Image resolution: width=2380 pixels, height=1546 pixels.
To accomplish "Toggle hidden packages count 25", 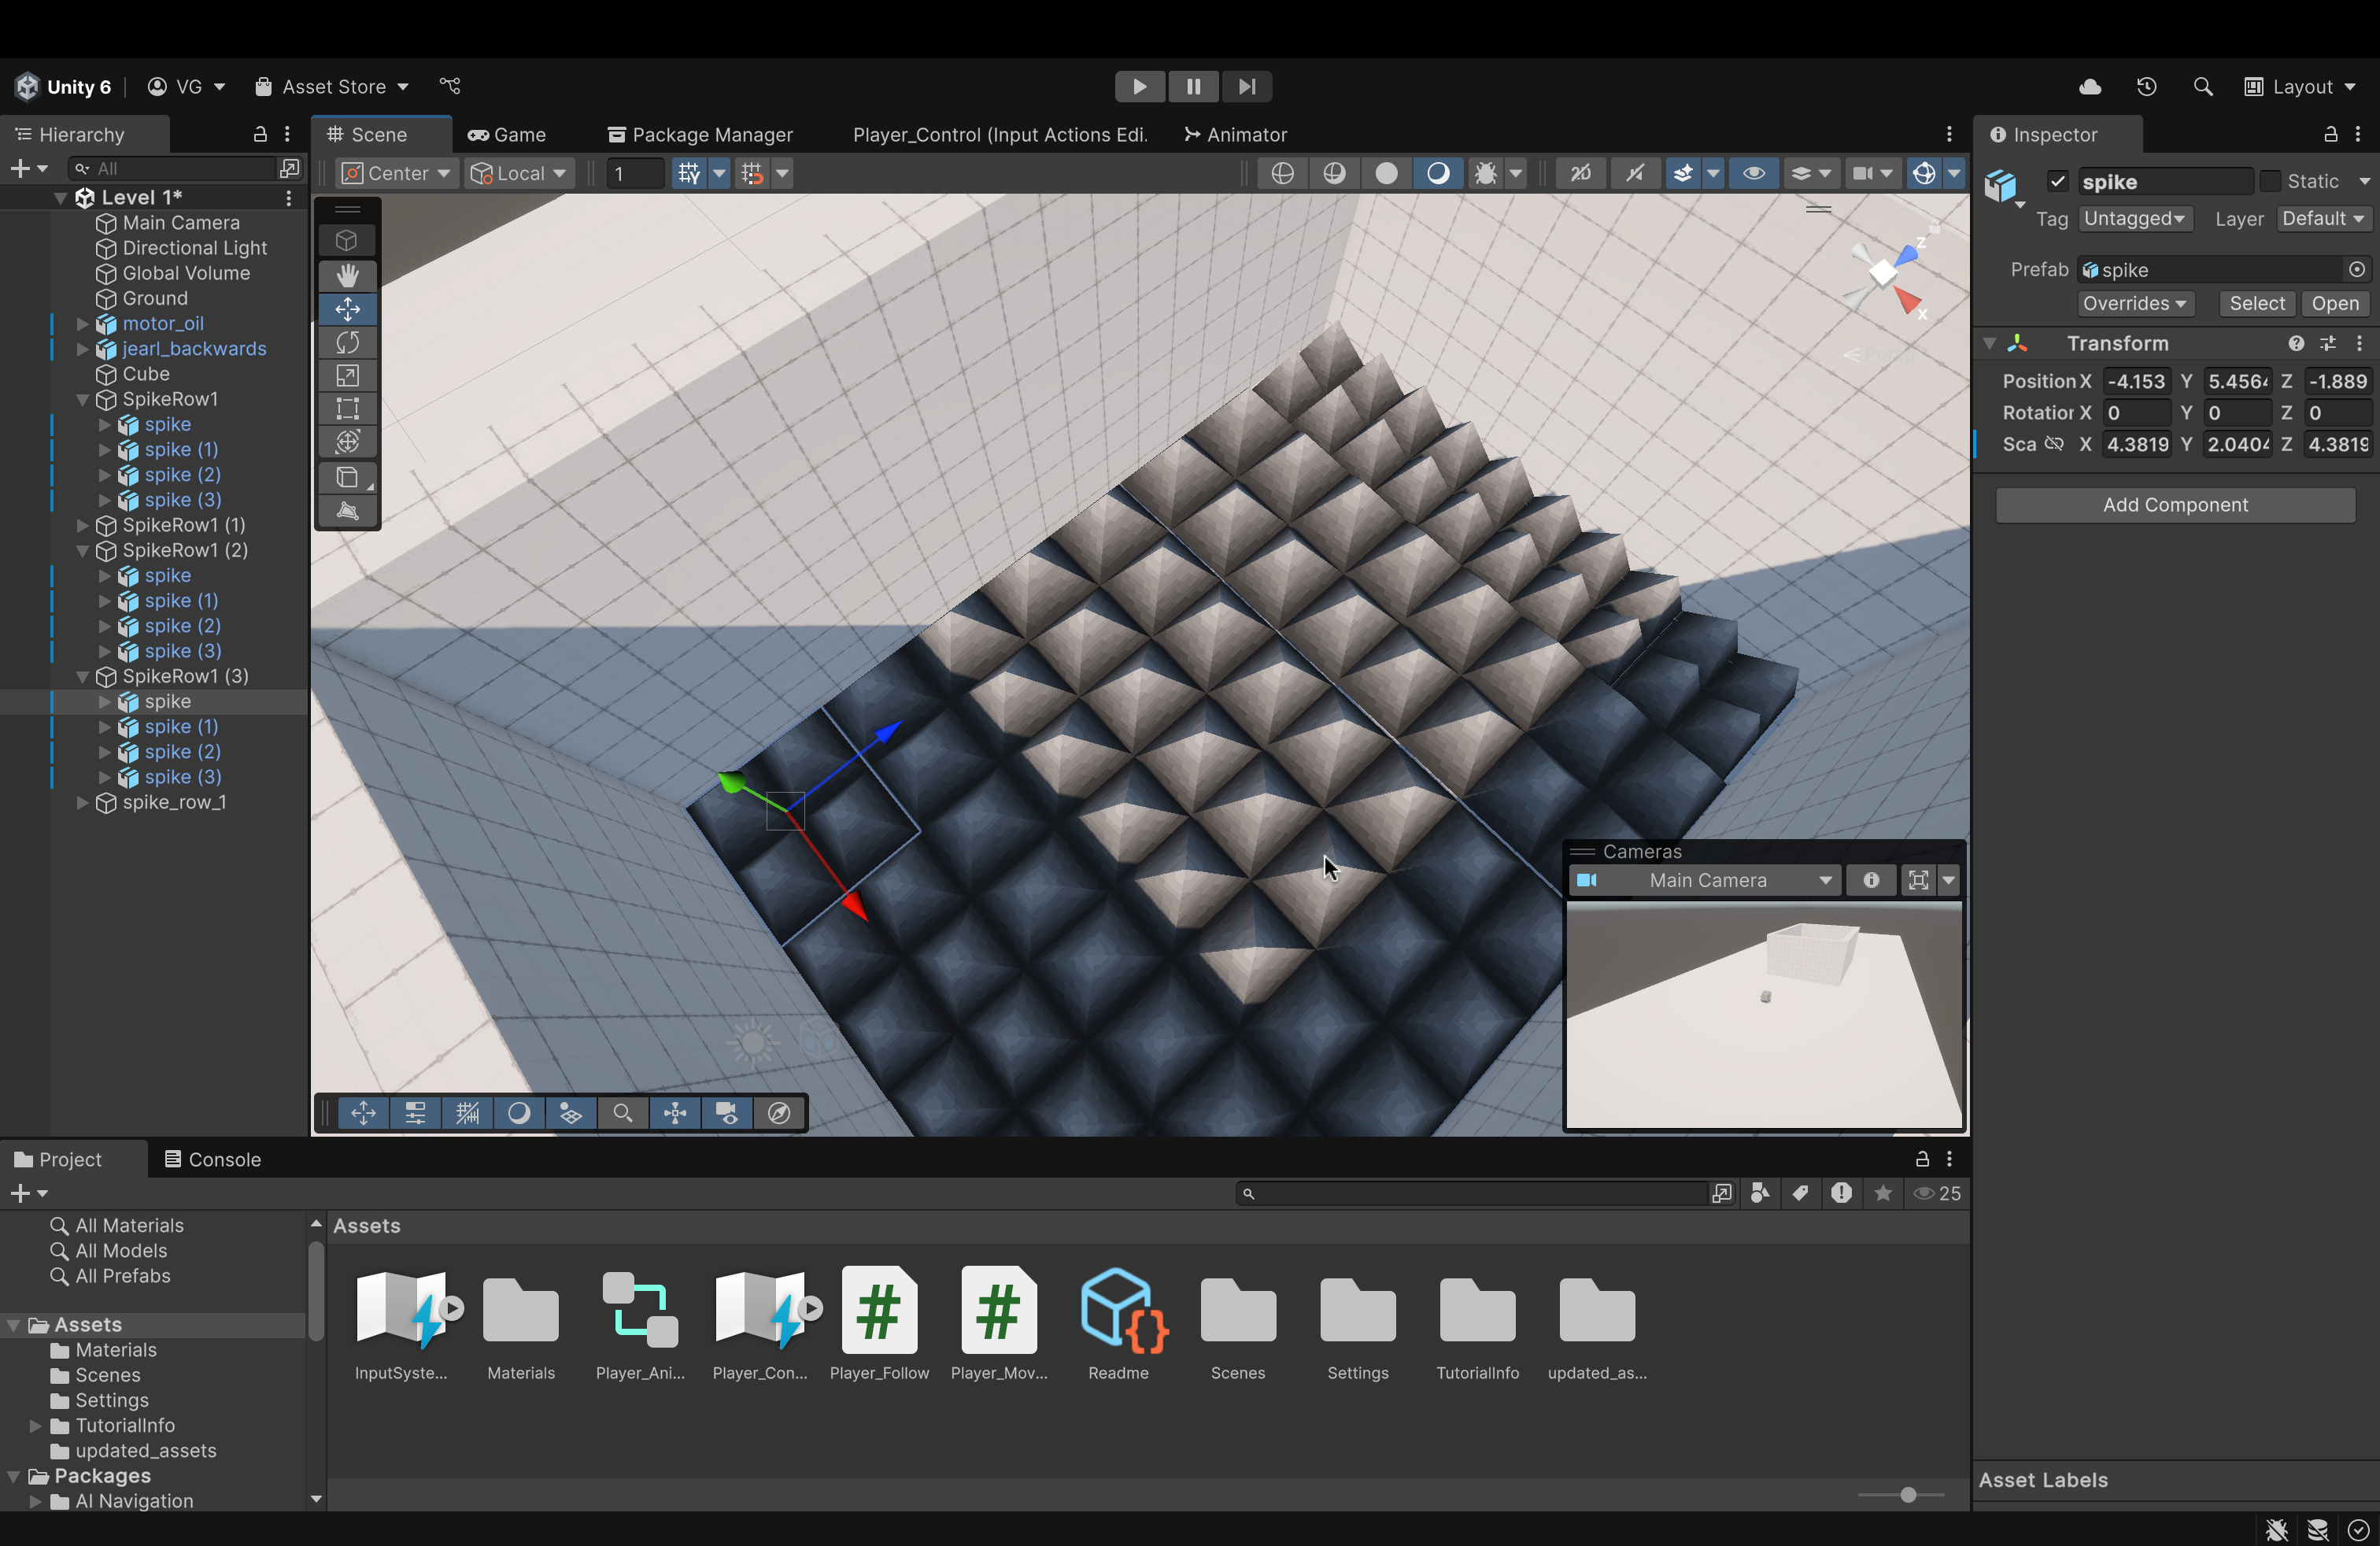I will (x=1937, y=1193).
